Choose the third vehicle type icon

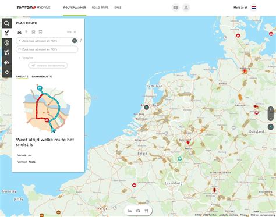pos(33,32)
